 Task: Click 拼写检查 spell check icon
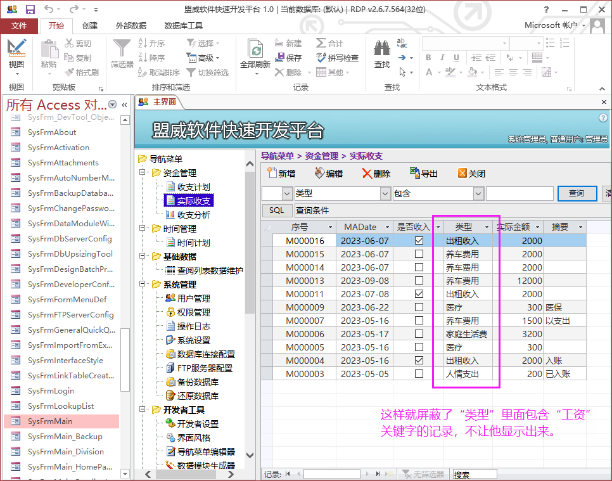(321, 58)
